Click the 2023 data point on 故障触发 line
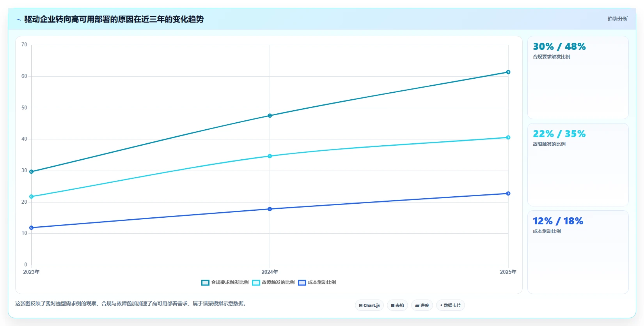This screenshot has height=326, width=644. click(32, 197)
